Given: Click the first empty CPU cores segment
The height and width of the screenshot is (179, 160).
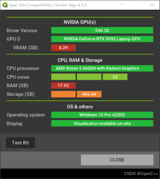Looking at the screenshot, I should pos(63,77).
